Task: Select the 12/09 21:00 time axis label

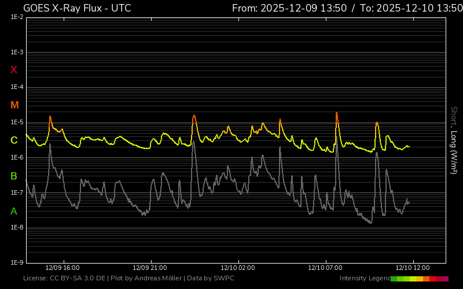Action: click(150, 268)
